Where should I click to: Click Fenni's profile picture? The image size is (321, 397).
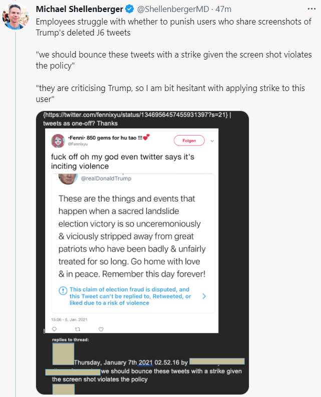58,140
